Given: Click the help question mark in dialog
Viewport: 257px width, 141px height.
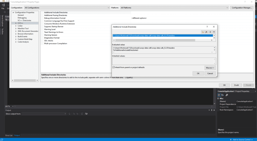Looking at the screenshot, I should [207, 26].
